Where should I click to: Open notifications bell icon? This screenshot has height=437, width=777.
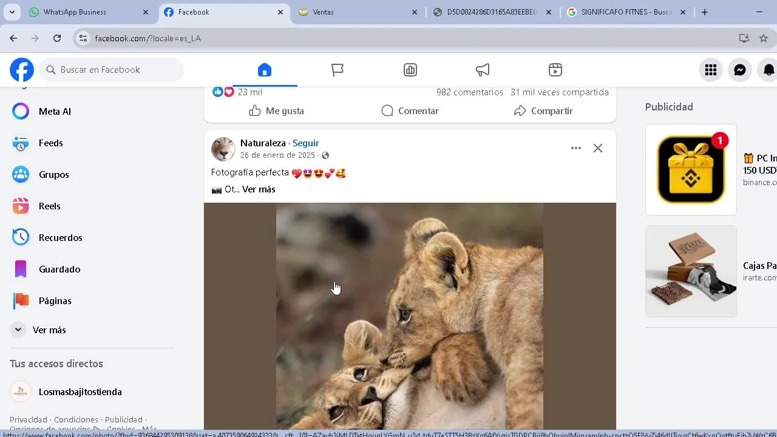point(769,70)
